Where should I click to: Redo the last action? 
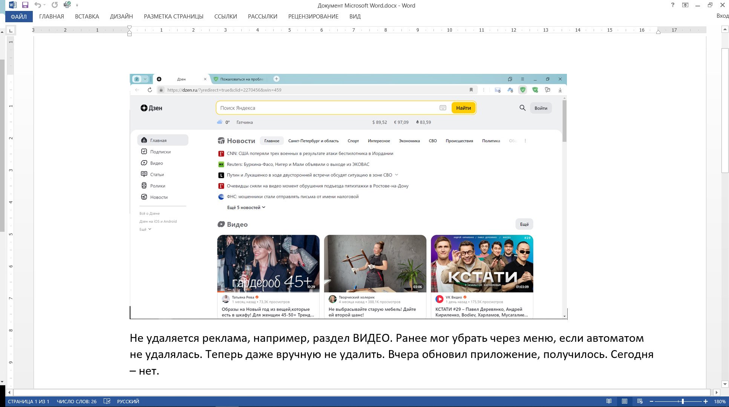coord(55,5)
